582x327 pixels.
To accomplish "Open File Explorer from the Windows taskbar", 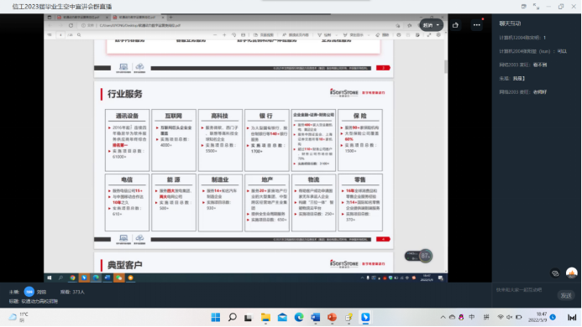I will pyautogui.click(x=265, y=318).
